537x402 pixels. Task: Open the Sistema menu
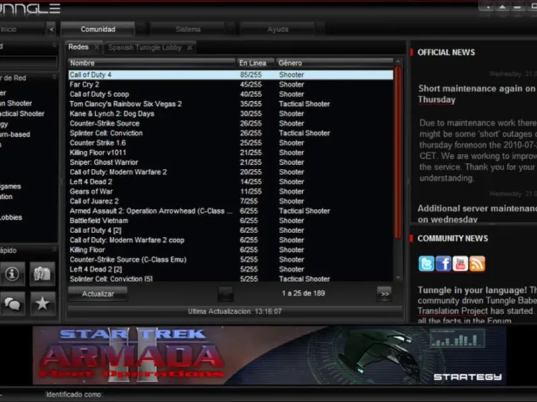[x=188, y=29]
